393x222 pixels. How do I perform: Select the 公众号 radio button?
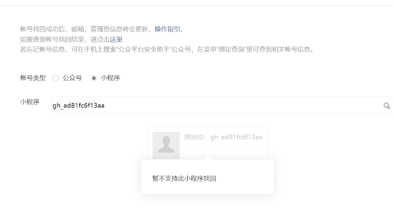[x=55, y=78]
